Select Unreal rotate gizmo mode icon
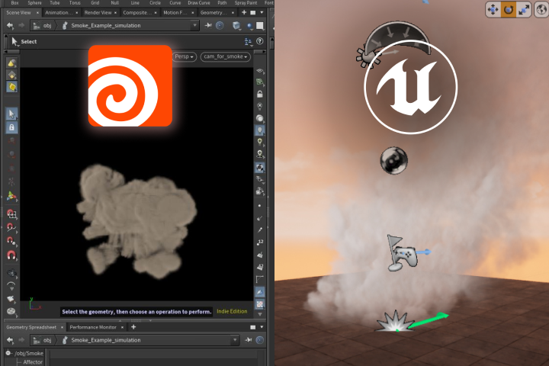 pyautogui.click(x=508, y=9)
